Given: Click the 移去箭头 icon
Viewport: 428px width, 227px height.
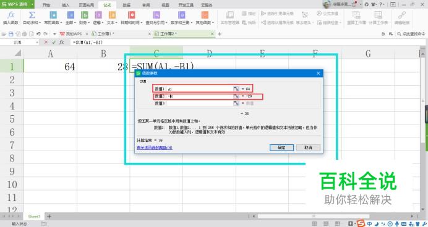Looking at the screenshot, I should [x=305, y=15].
